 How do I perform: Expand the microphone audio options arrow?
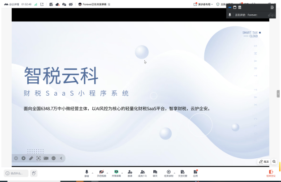tap(92, 173)
